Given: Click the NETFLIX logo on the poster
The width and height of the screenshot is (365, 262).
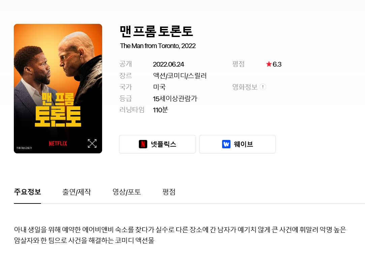Looking at the screenshot, I should [x=58, y=144].
